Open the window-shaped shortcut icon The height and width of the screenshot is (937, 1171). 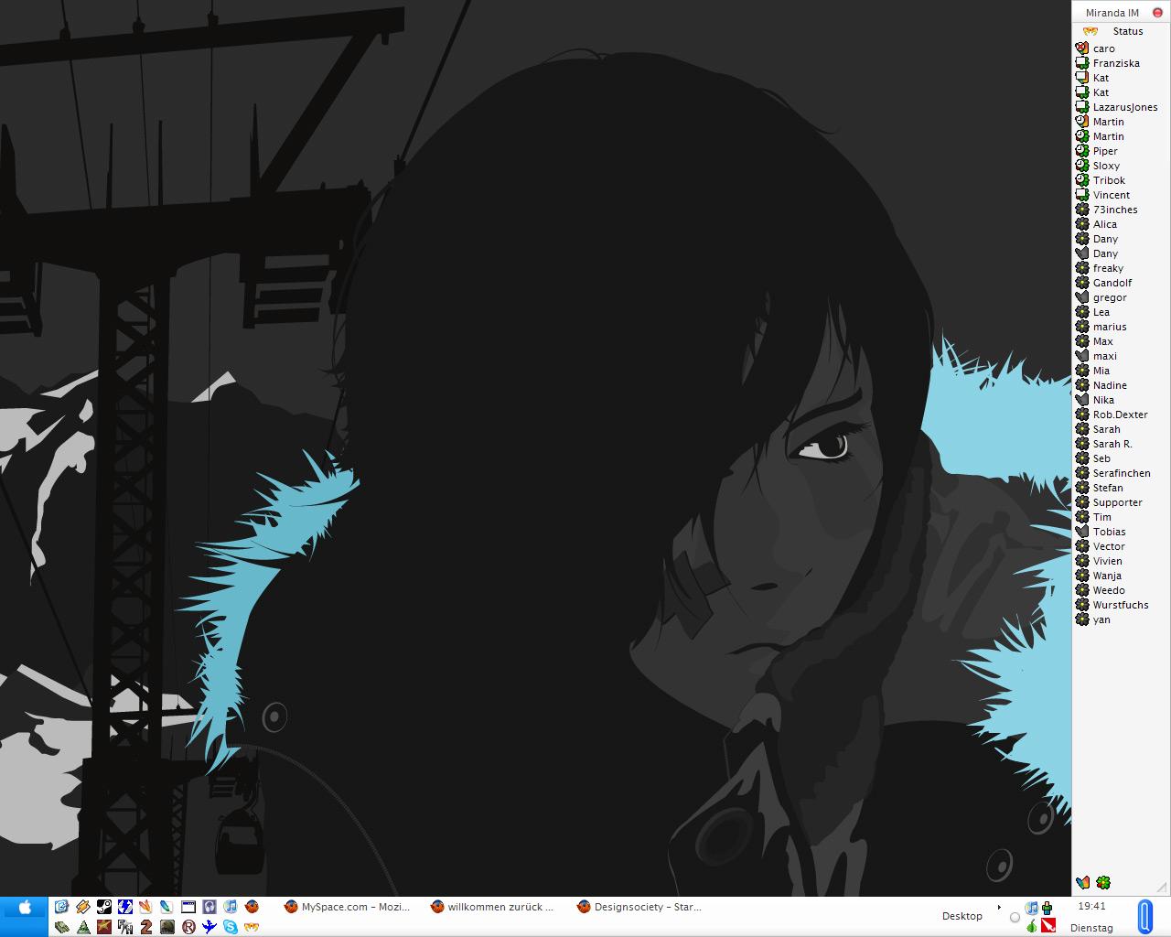point(188,907)
